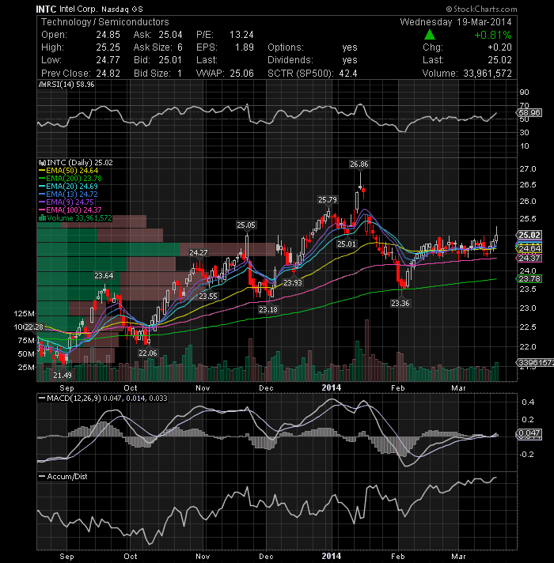Click the Ask Size value 6
Image resolution: width=554 pixels, height=563 pixels.
180,47
